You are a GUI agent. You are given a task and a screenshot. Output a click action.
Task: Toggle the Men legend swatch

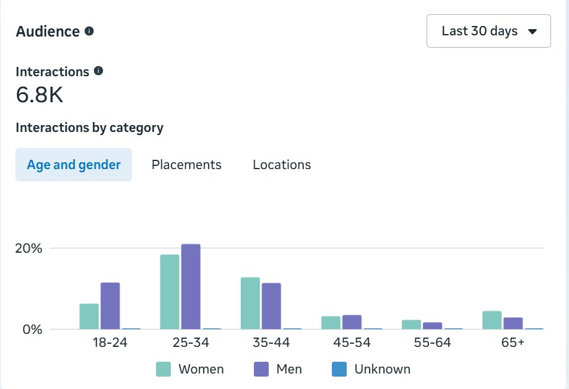(x=261, y=369)
